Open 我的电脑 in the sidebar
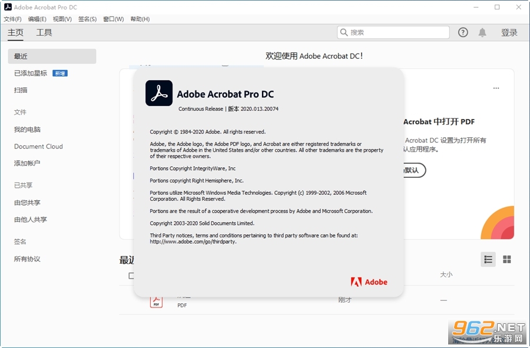The height and width of the screenshot is (348, 530). [x=27, y=130]
